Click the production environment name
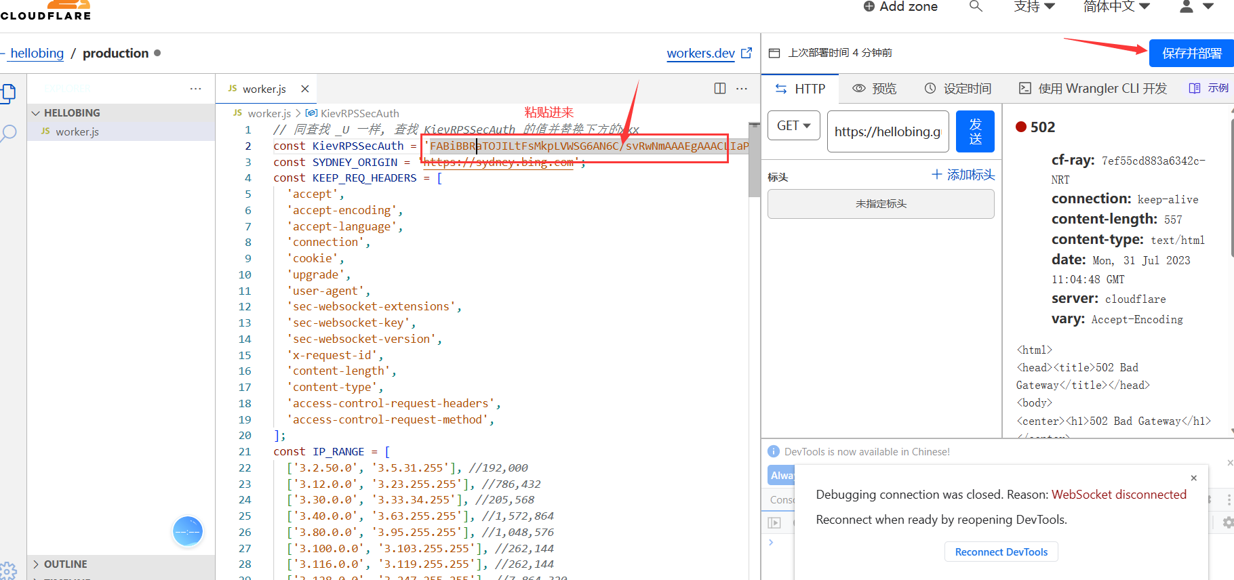 tap(116, 53)
